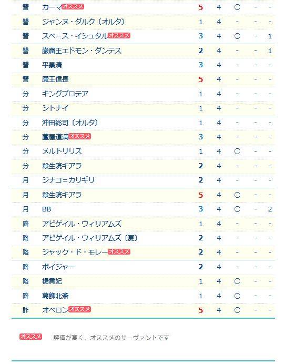286x364 pixels.
Task: Open the カーマ servant link
Action: [52, 7]
